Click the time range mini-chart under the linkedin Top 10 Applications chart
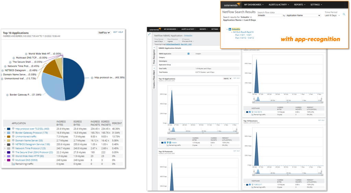The height and width of the screenshot is (193, 351). pyautogui.click(x=203, y=130)
